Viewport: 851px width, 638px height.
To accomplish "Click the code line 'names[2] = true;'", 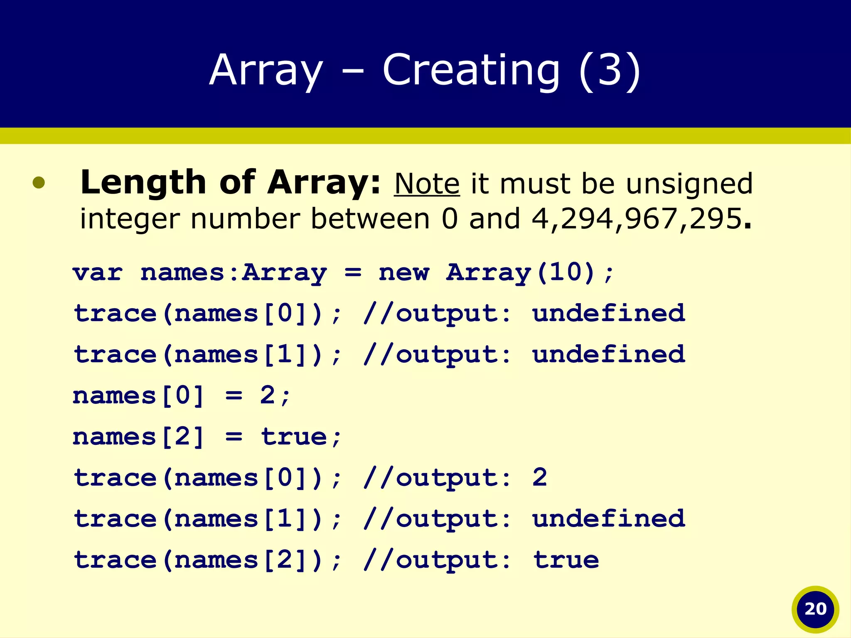I will point(207,437).
